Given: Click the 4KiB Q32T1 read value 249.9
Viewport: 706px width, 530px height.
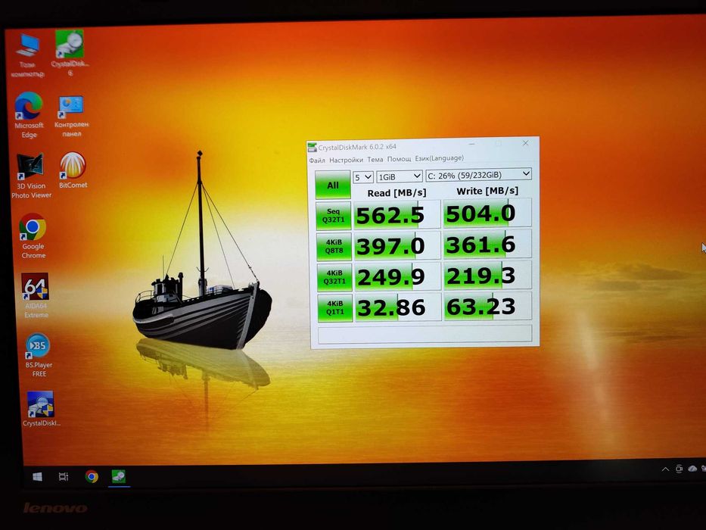Looking at the screenshot, I should click(397, 276).
